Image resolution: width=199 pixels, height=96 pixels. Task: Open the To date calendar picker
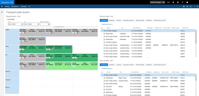click(38, 24)
